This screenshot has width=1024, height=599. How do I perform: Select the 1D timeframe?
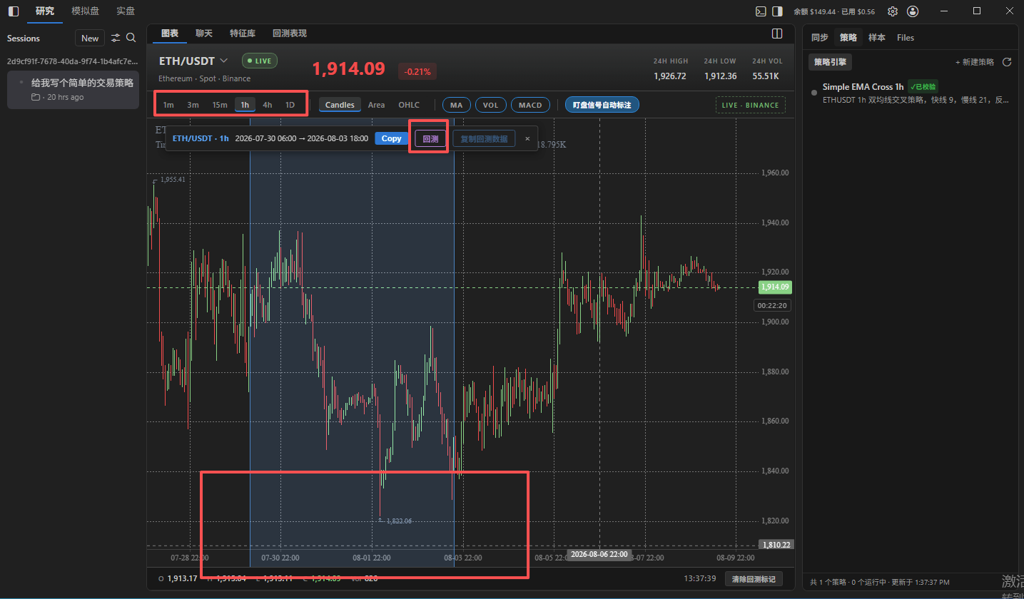tap(290, 105)
